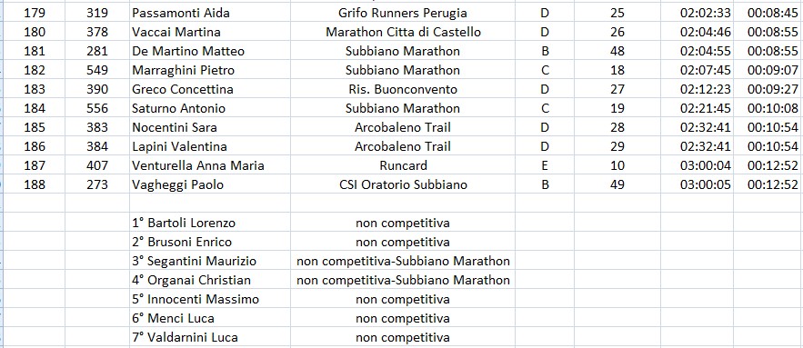Click the Nocentini Sara name cell
The image size is (803, 348).
[210, 127]
